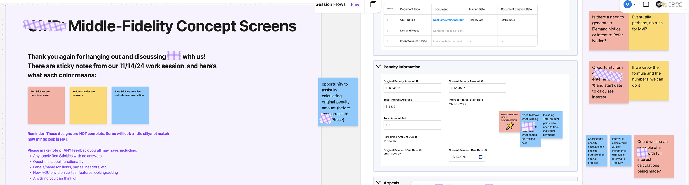
Task: Select blue sticky 'Including Total amount paid'
Action: [552, 125]
